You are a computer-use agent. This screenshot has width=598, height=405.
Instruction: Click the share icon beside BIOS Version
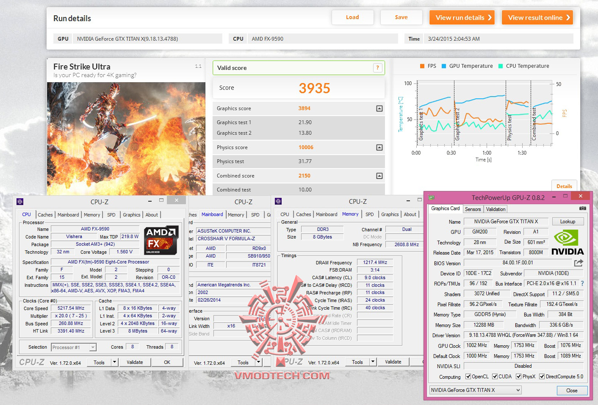(x=579, y=263)
